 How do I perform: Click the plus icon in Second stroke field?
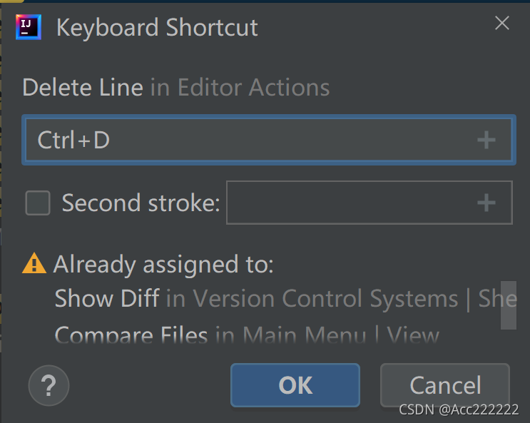click(486, 203)
